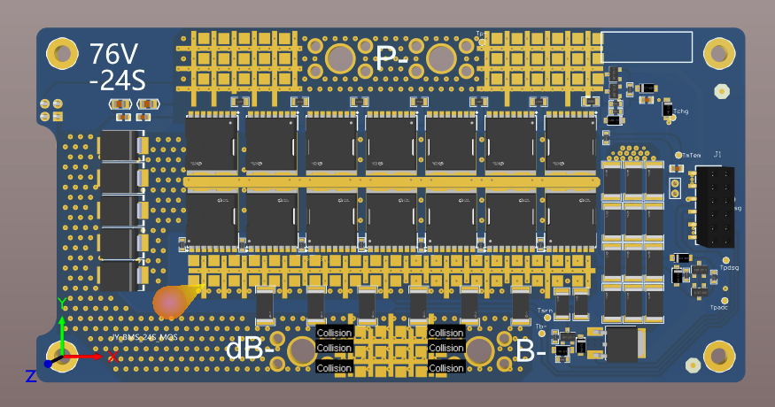Viewport: 775px width, 407px height.
Task: Select the -24S silkscreen text
Action: [118, 81]
